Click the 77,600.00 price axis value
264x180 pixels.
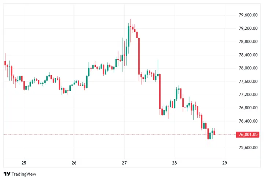247,81
